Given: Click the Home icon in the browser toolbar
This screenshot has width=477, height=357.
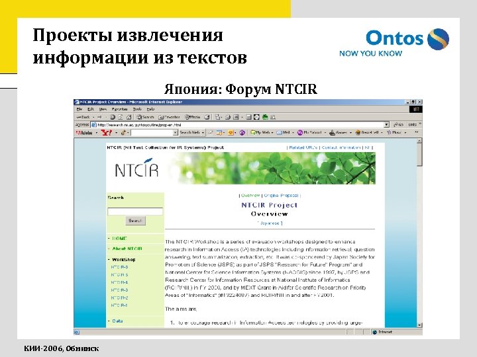Looking at the screenshot, I should coord(129,117).
